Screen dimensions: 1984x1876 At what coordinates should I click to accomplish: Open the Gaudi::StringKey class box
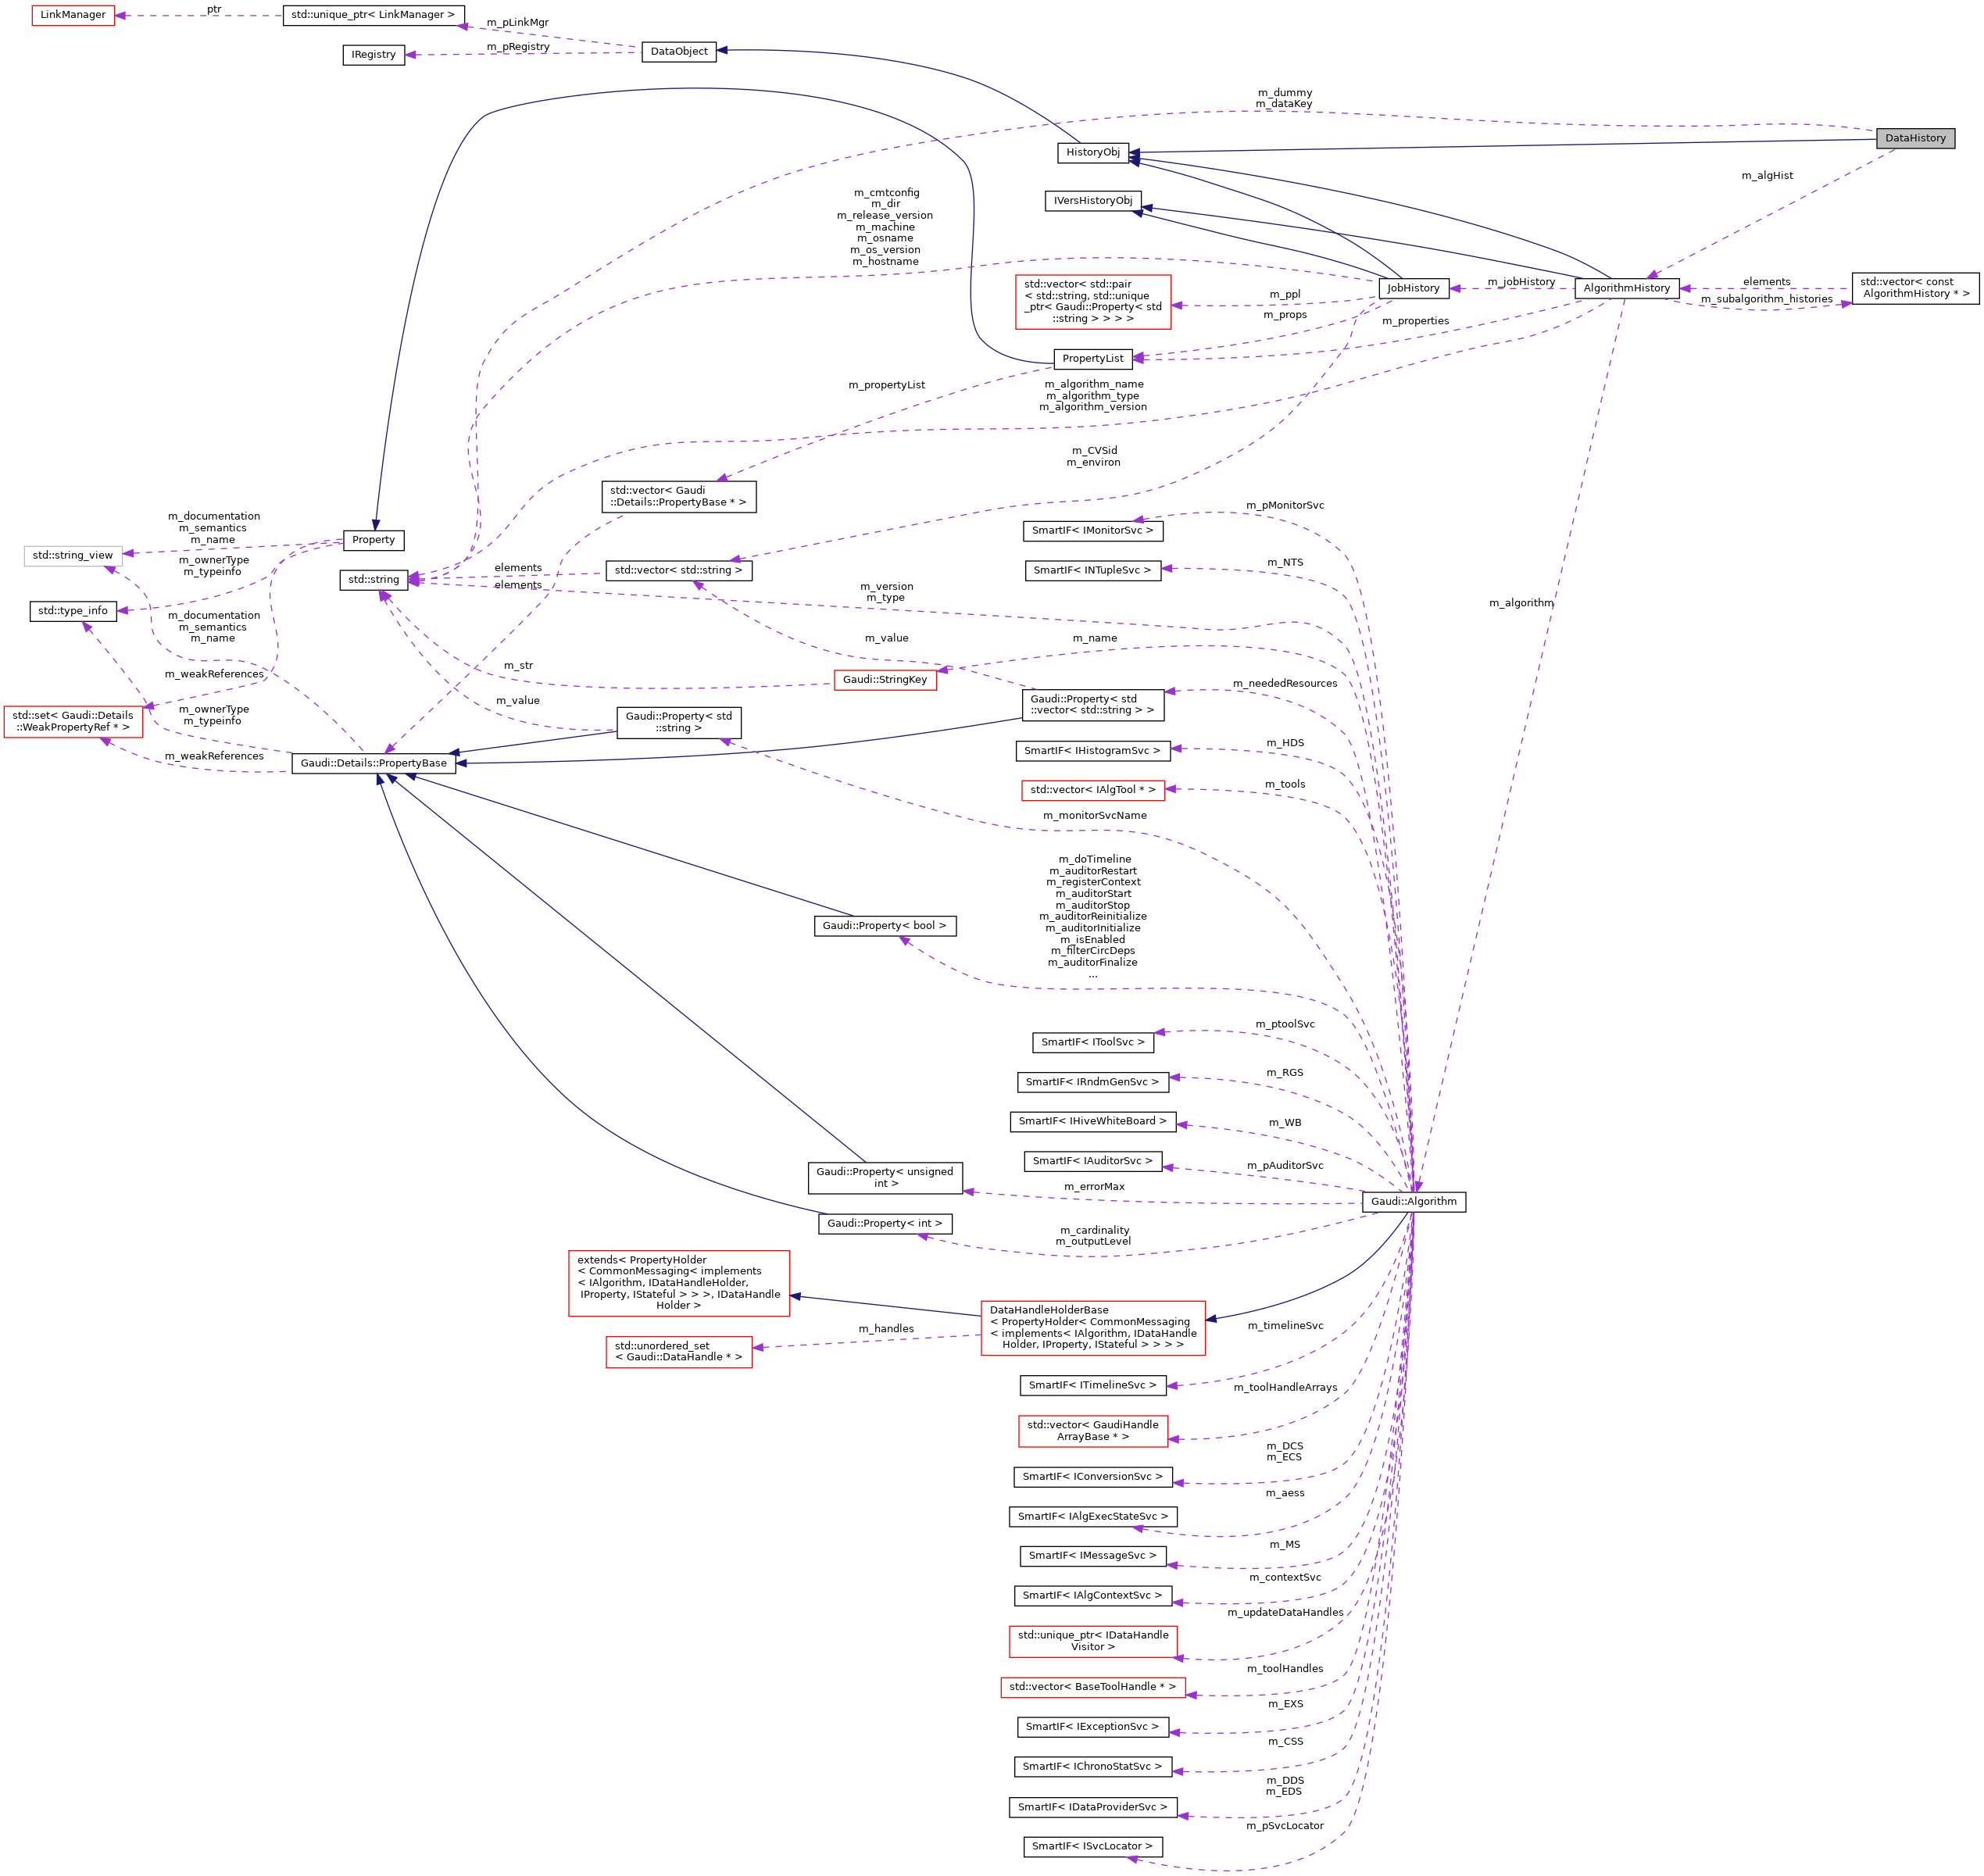884,679
